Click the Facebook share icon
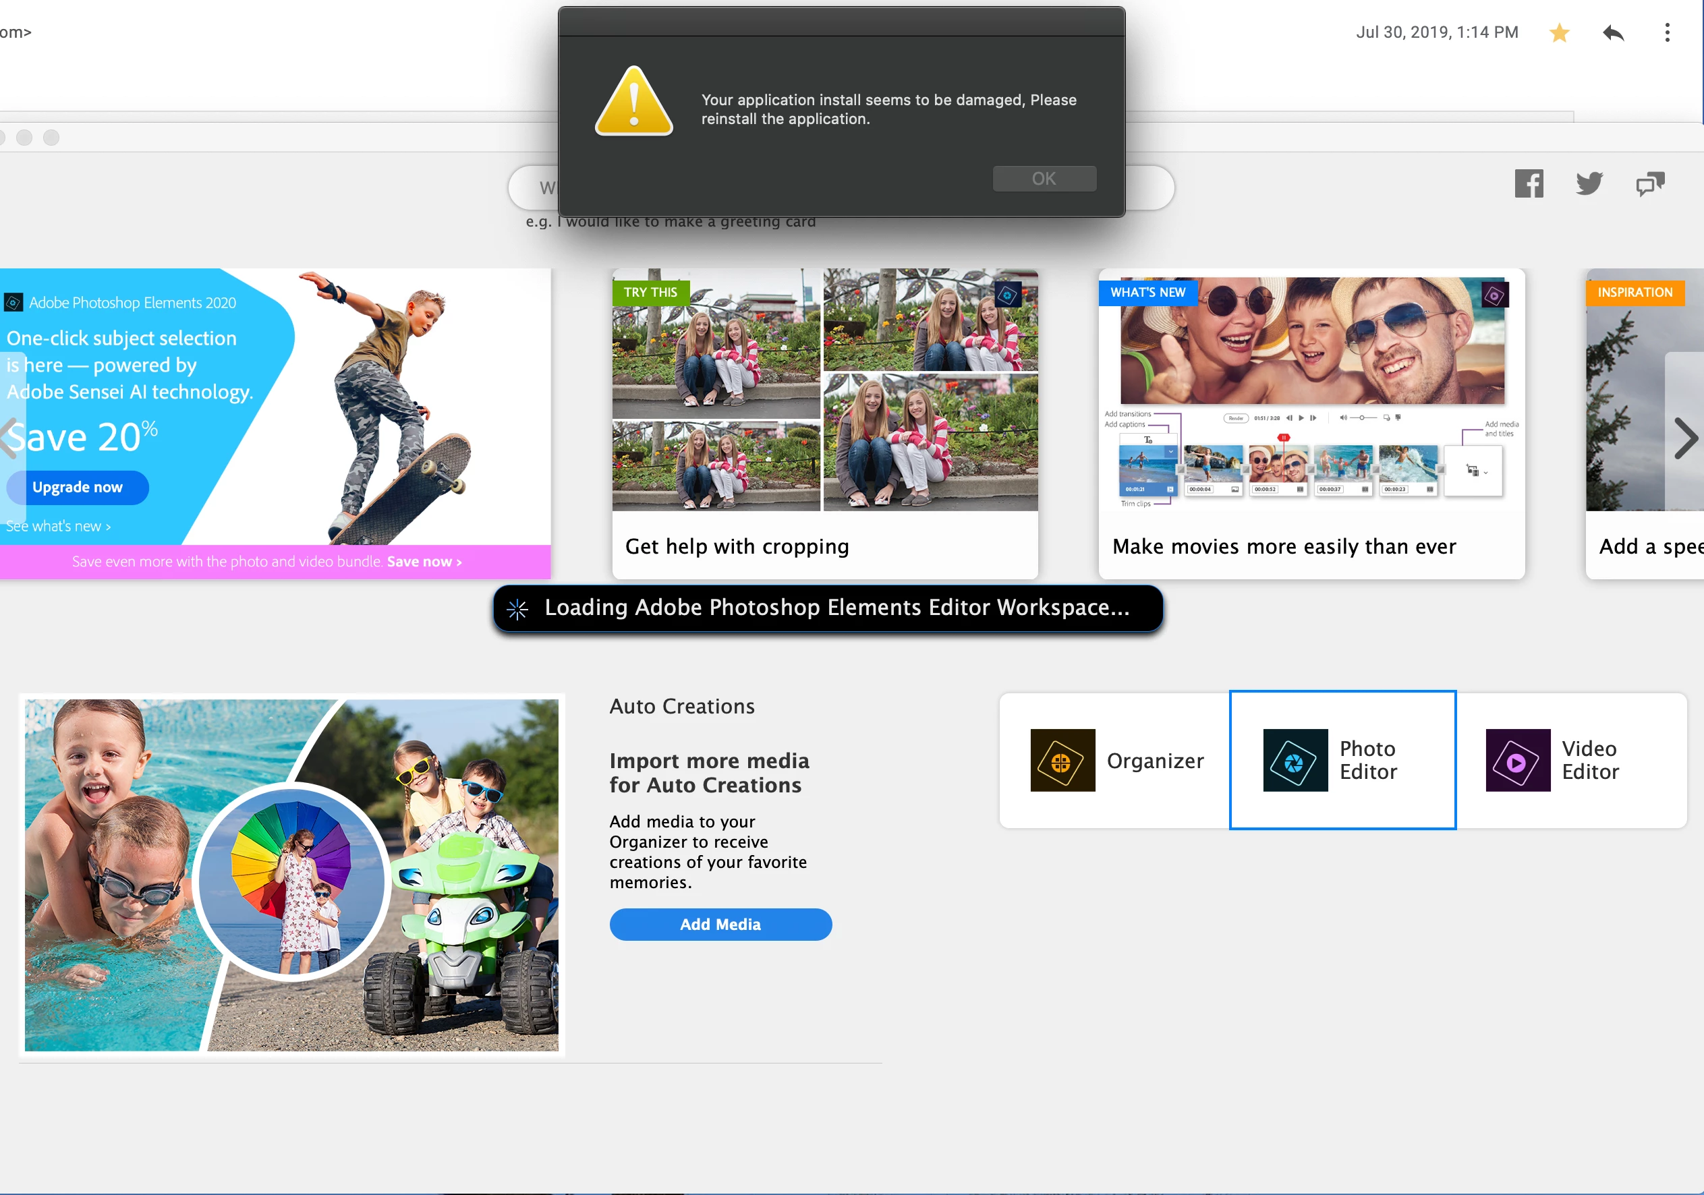1704x1195 pixels. (1528, 183)
